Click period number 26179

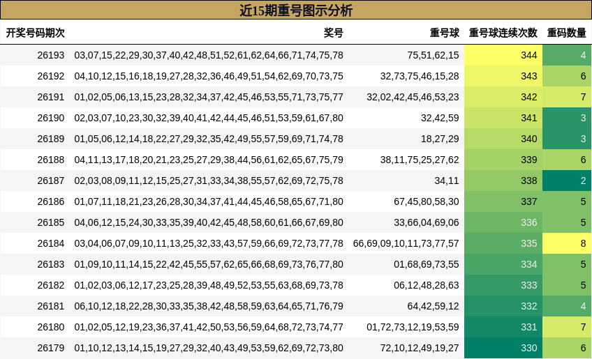[x=51, y=348]
